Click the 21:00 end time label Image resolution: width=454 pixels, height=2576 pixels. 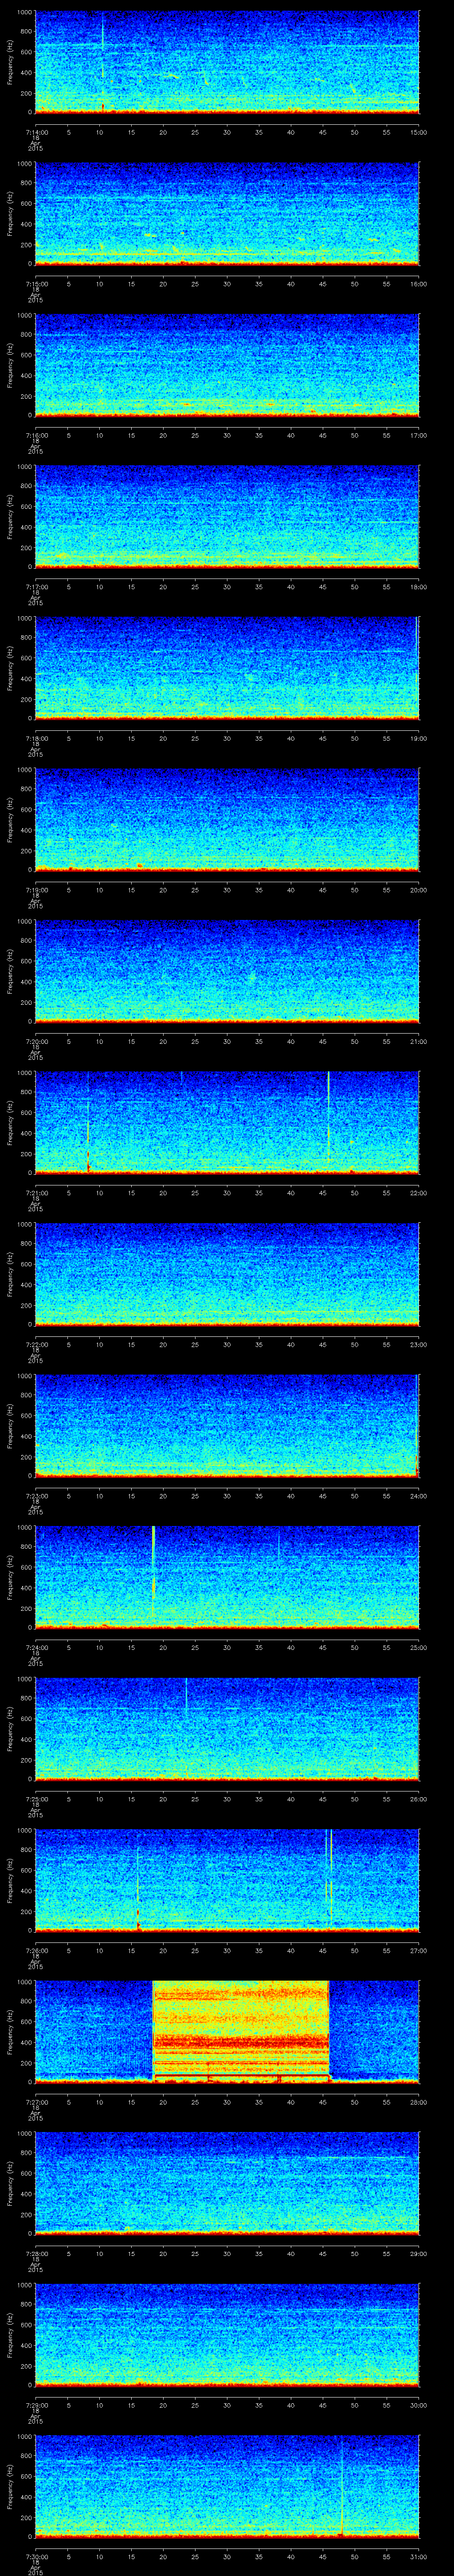click(x=418, y=1041)
